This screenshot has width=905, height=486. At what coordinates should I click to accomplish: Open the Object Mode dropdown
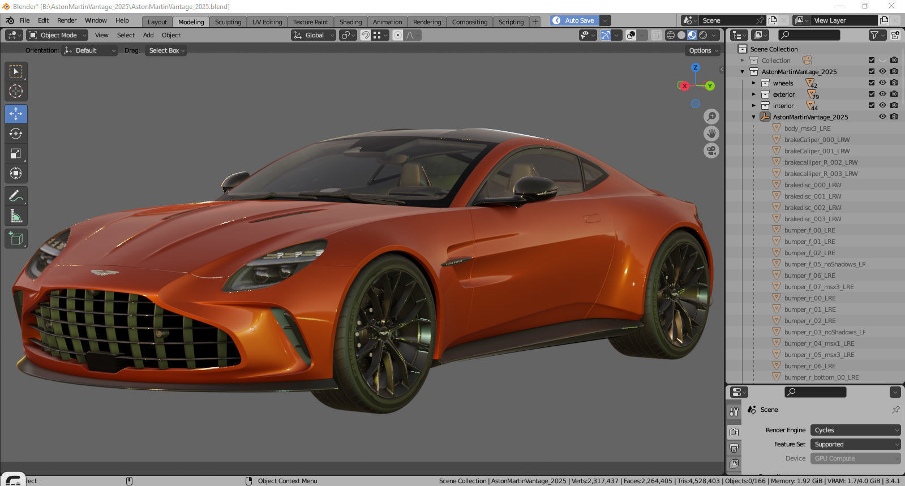point(57,35)
